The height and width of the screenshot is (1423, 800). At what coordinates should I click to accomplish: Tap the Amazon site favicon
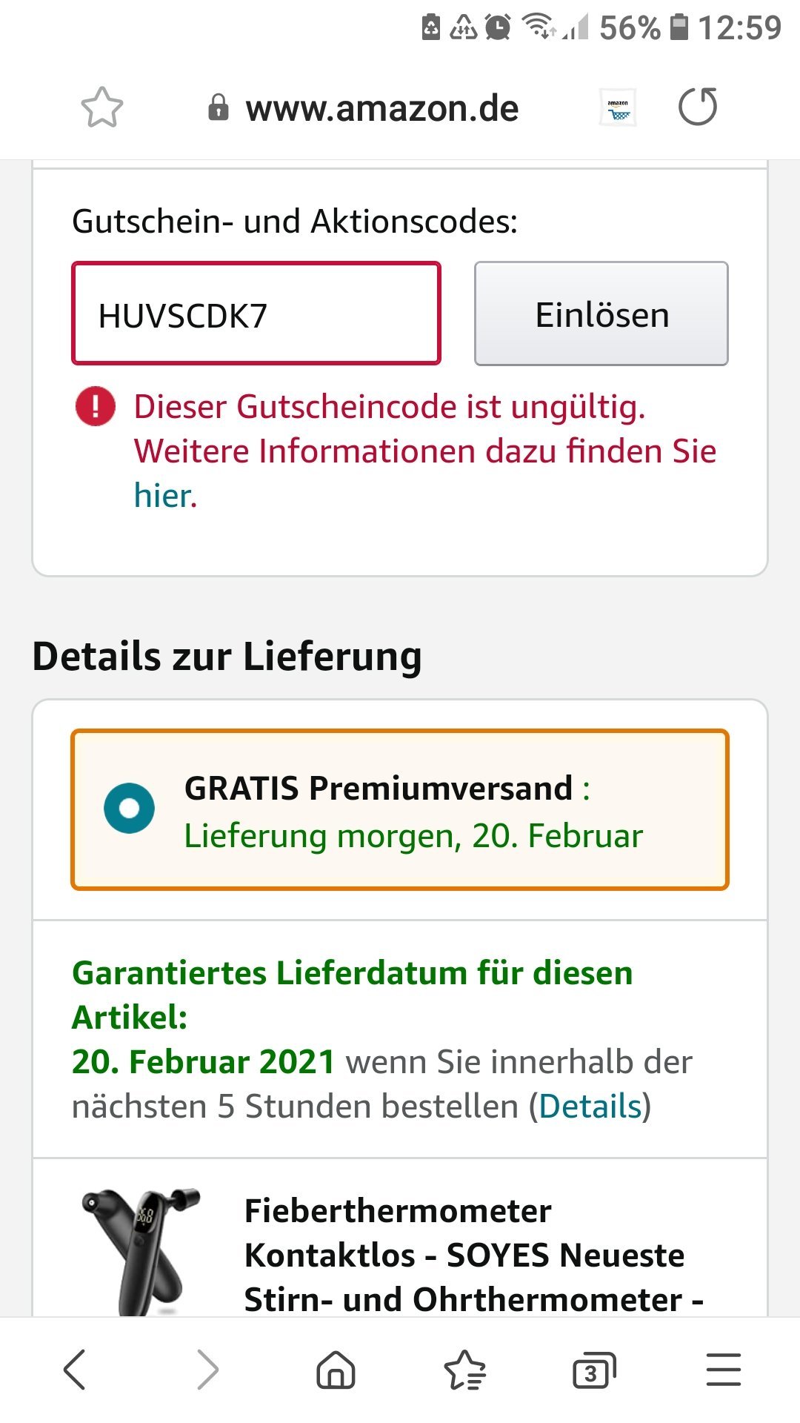coord(618,108)
